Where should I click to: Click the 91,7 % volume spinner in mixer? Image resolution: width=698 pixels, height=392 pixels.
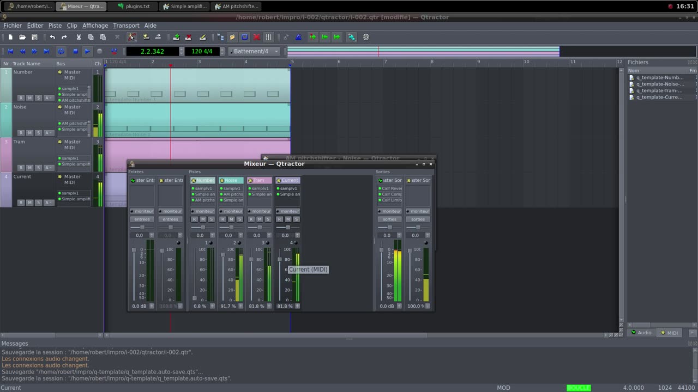coord(240,306)
